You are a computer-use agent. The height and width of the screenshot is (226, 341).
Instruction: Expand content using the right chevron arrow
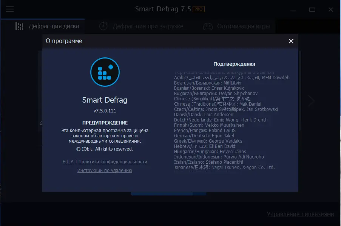tap(311, 101)
